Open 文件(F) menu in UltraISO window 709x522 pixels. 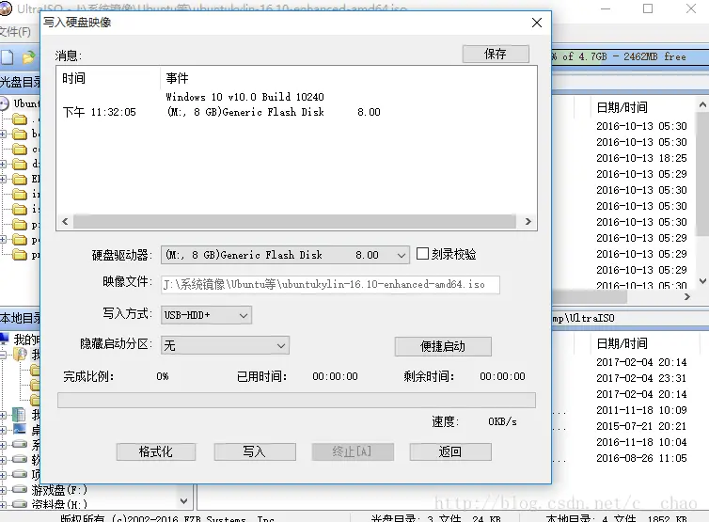[15, 32]
